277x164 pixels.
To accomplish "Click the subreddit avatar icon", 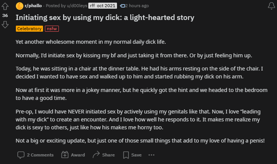I will [x=20, y=6].
